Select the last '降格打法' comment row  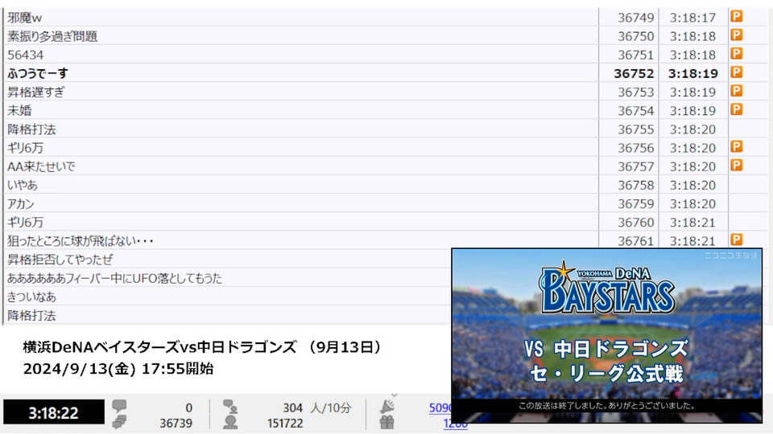point(227,315)
